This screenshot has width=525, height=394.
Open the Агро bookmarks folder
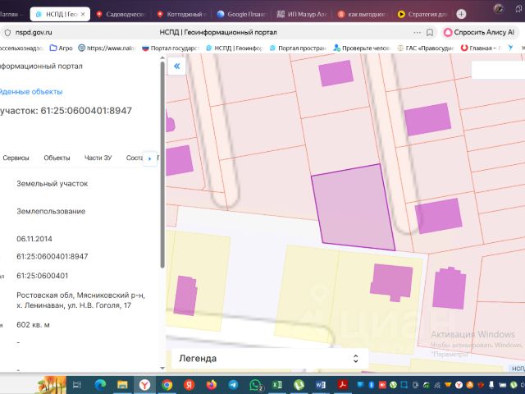point(61,48)
